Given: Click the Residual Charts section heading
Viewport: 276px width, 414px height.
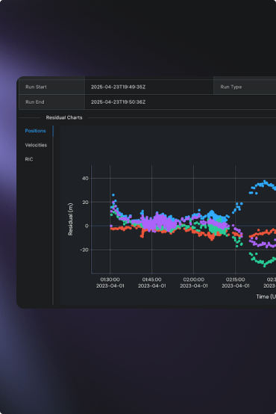Looking at the screenshot, I should [x=64, y=117].
